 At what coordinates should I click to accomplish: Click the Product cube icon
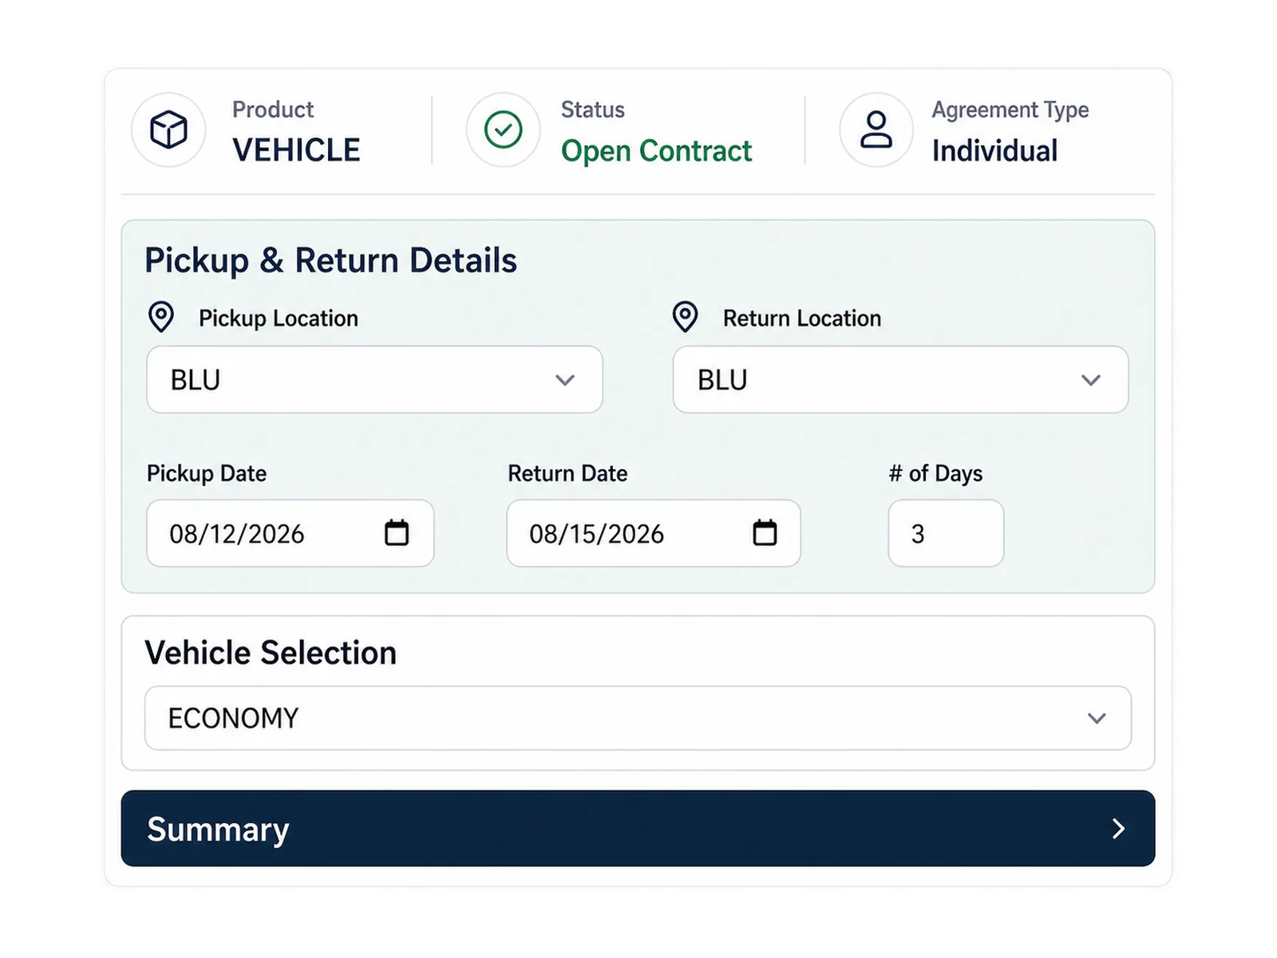[168, 129]
